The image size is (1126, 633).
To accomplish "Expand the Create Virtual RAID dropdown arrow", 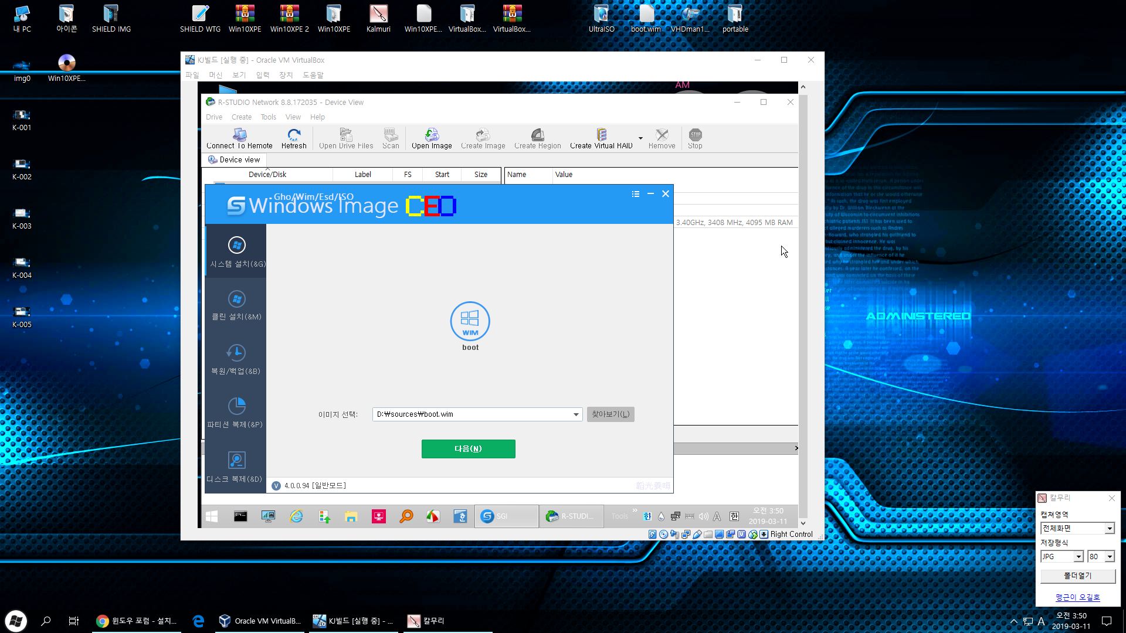I will pyautogui.click(x=640, y=139).
